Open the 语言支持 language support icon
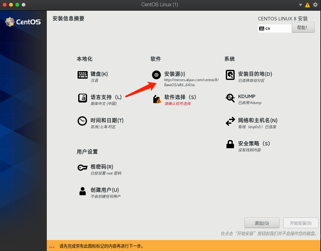321x251 pixels. click(x=82, y=98)
